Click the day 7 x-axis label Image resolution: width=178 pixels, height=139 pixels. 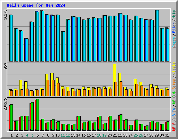pos(43,135)
